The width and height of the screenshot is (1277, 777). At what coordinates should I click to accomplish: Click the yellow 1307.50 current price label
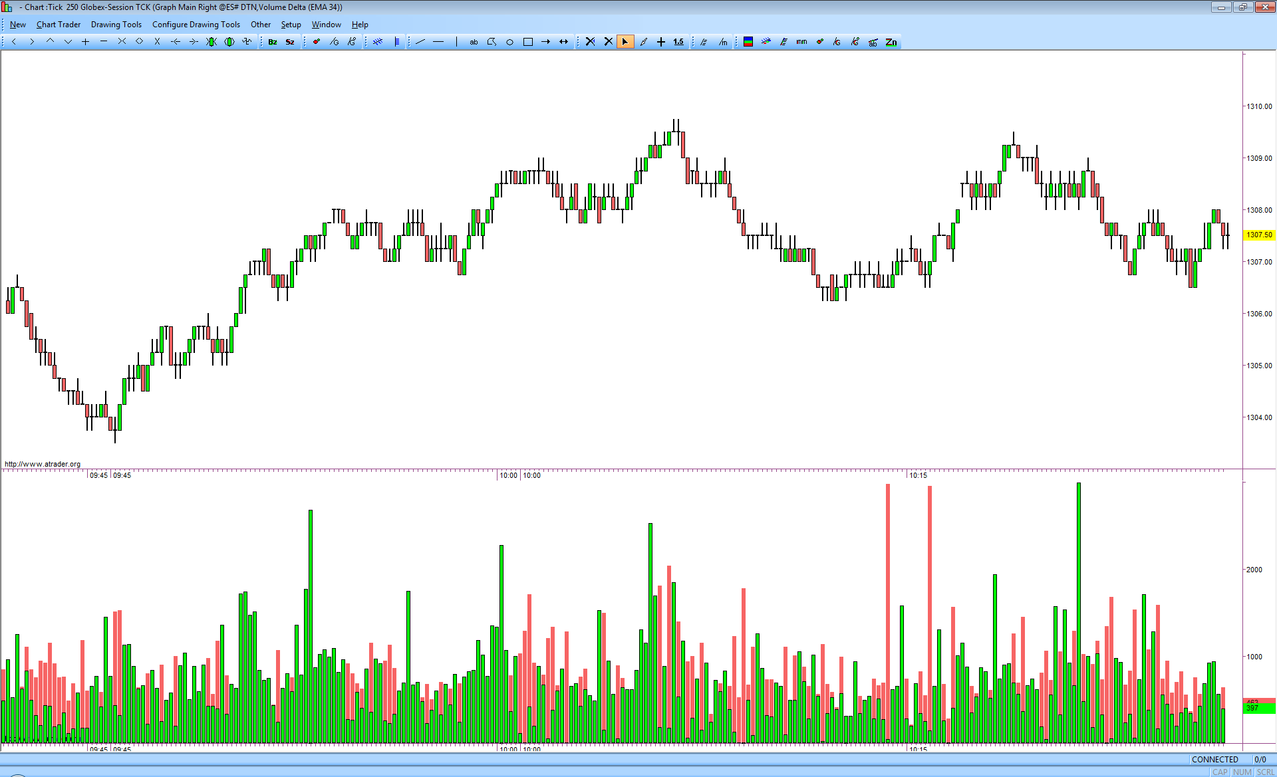(1259, 235)
